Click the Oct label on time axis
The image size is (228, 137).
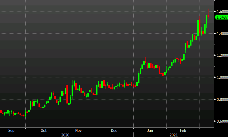click(43, 130)
